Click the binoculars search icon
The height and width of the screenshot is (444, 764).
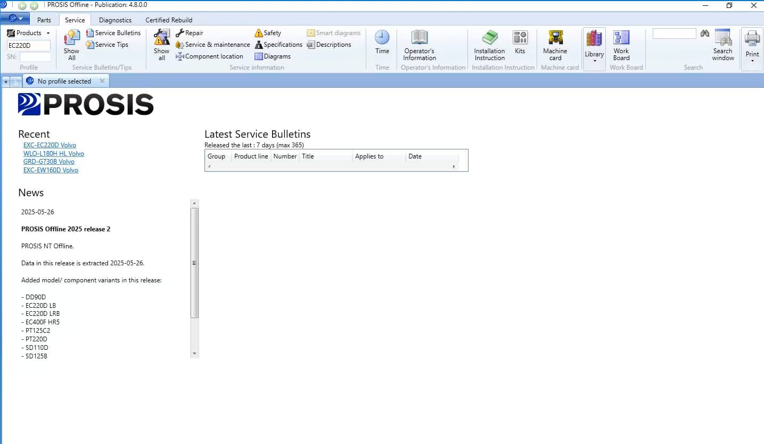pyautogui.click(x=705, y=33)
